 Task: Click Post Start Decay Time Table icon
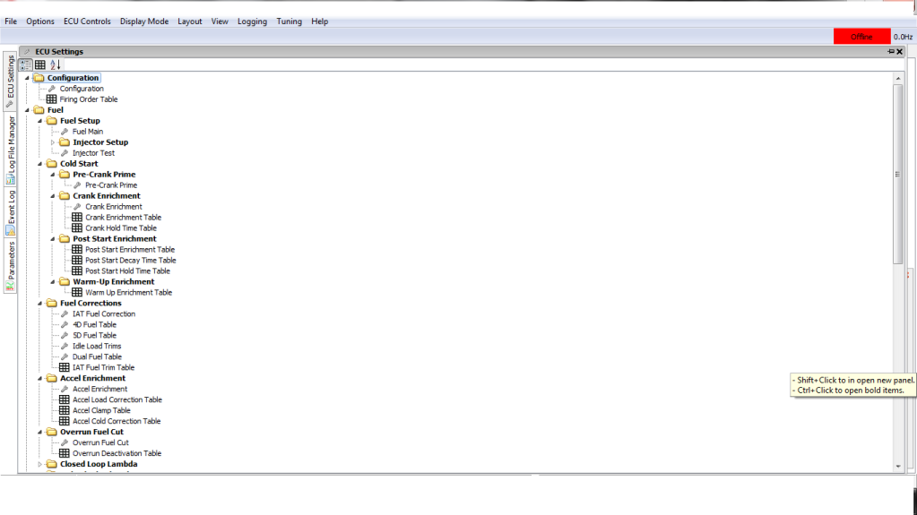click(77, 260)
